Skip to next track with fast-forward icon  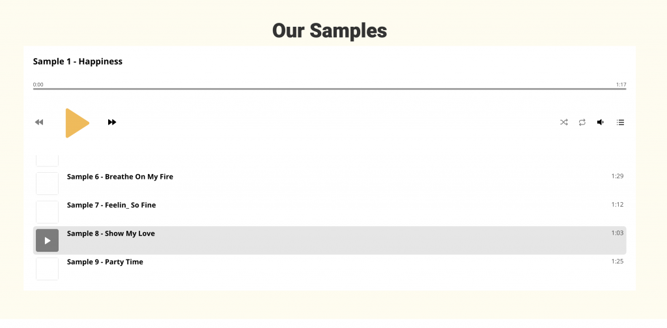pos(112,122)
